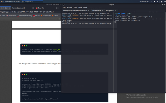Click the green dot on the lower code block

pyautogui.click(x=26, y=75)
